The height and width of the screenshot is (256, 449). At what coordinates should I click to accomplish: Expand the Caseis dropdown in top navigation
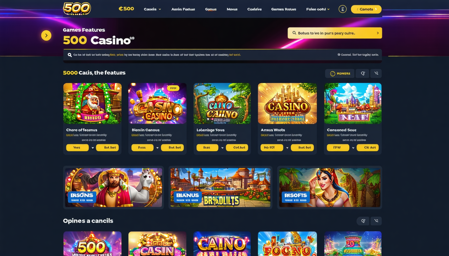pos(152,9)
